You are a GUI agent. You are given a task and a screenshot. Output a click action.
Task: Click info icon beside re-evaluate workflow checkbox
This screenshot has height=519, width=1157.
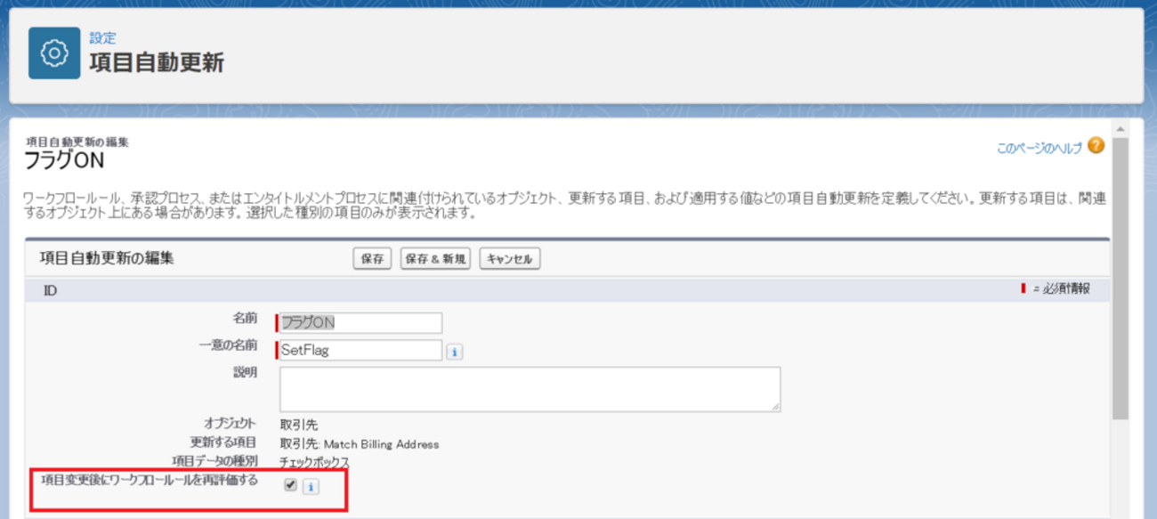pyautogui.click(x=310, y=487)
